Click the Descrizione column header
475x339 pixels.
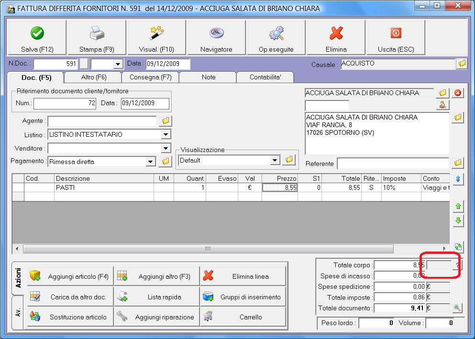tap(104, 178)
